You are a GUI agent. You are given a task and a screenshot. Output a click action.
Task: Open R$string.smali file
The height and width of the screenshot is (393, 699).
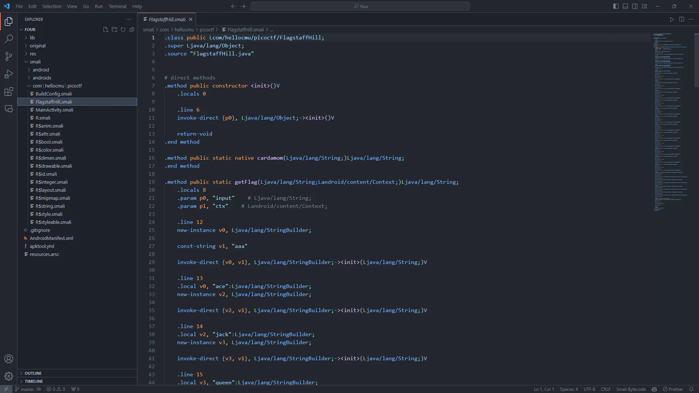77,206
